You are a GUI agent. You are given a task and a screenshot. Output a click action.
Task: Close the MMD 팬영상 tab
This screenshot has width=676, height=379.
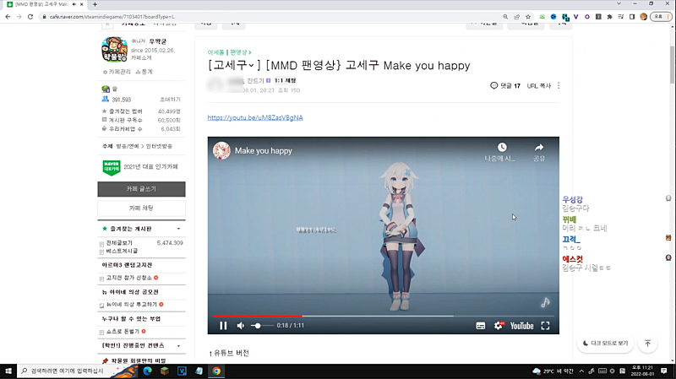point(81,4)
